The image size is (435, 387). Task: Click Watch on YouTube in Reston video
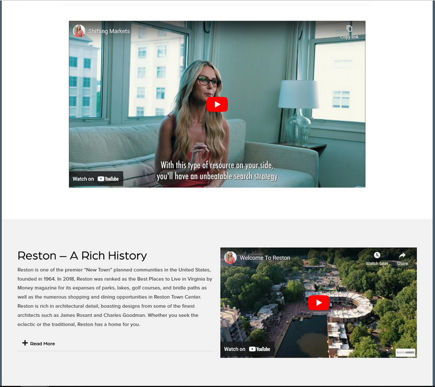tap(247, 349)
